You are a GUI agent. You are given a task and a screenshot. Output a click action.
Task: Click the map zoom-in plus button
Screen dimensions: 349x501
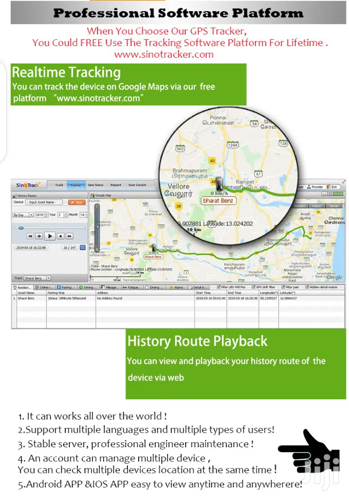pos(97,206)
